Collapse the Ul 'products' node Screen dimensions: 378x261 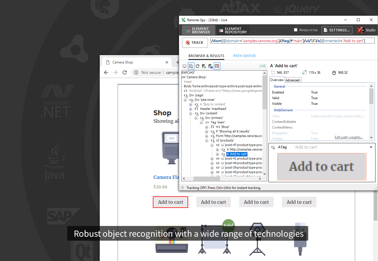[207, 140]
